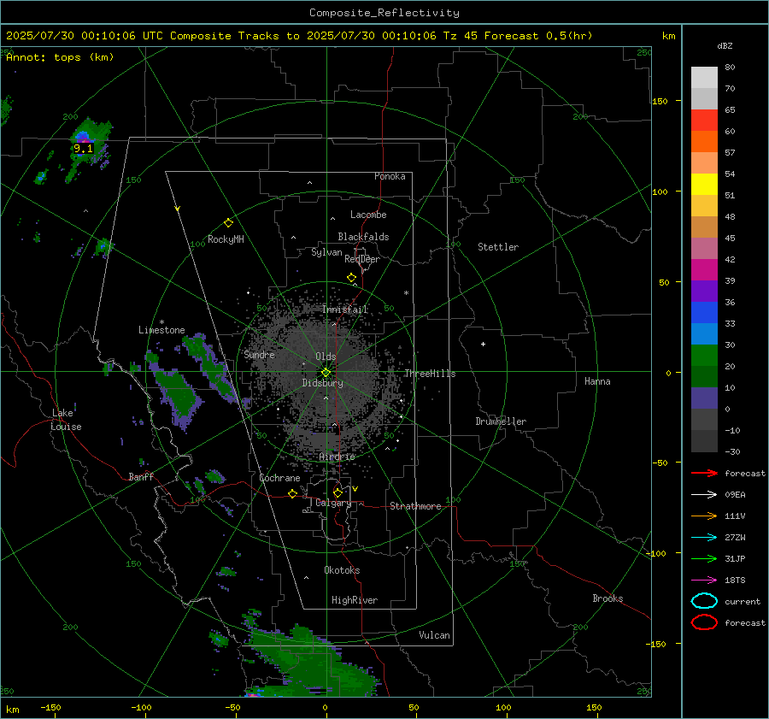Click the orange legend swatch between 60 and 57
Image resolution: width=769 pixels, height=719 pixels.
click(704, 141)
